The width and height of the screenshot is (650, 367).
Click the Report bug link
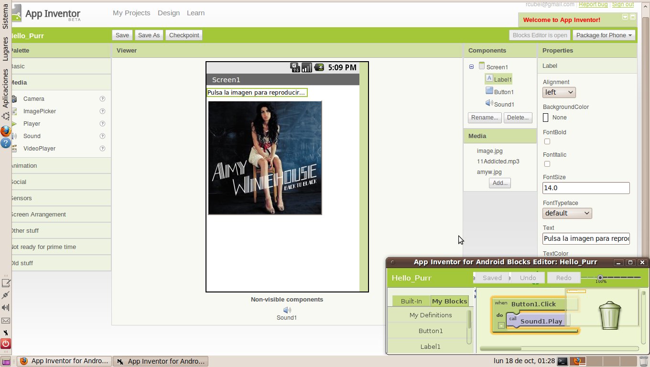593,4
